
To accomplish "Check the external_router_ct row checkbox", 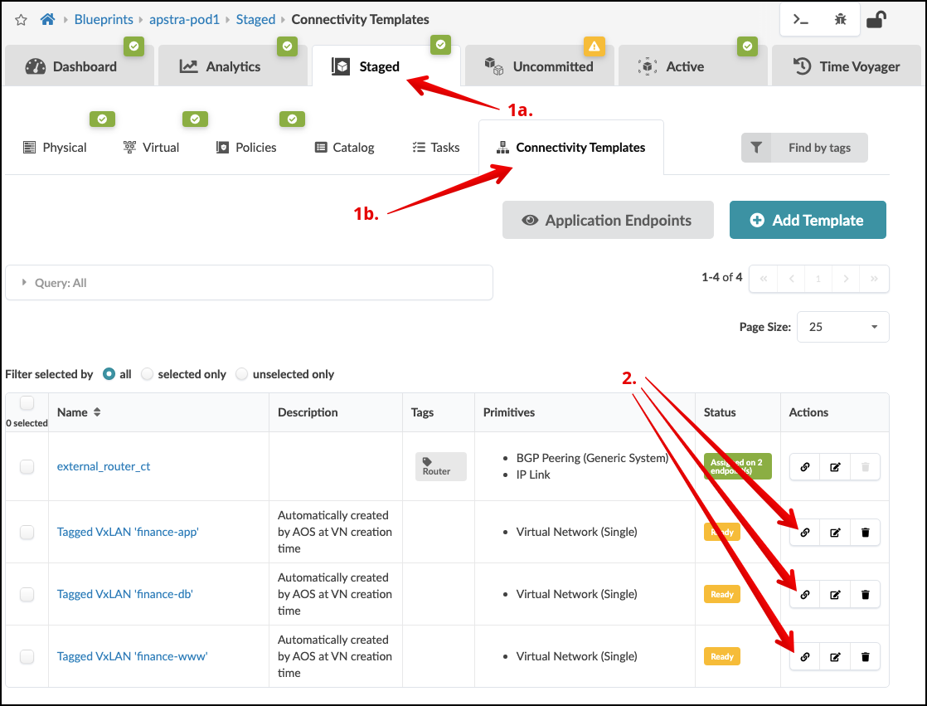I will [27, 467].
